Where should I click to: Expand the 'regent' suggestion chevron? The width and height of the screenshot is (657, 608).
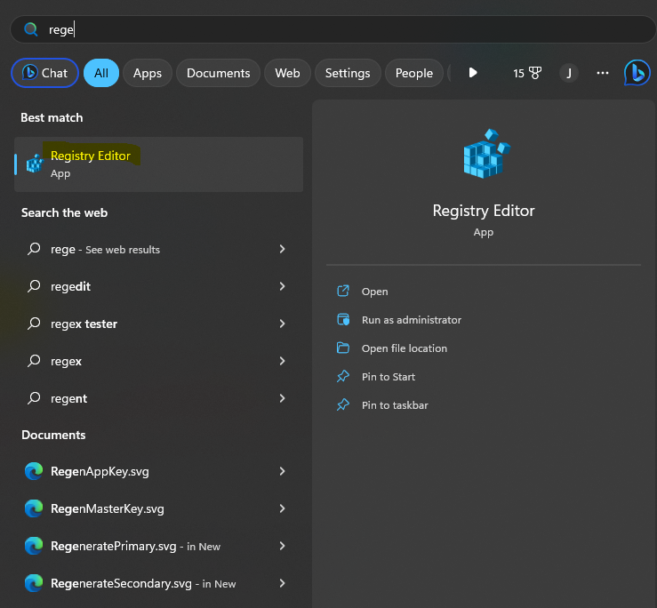click(x=283, y=398)
